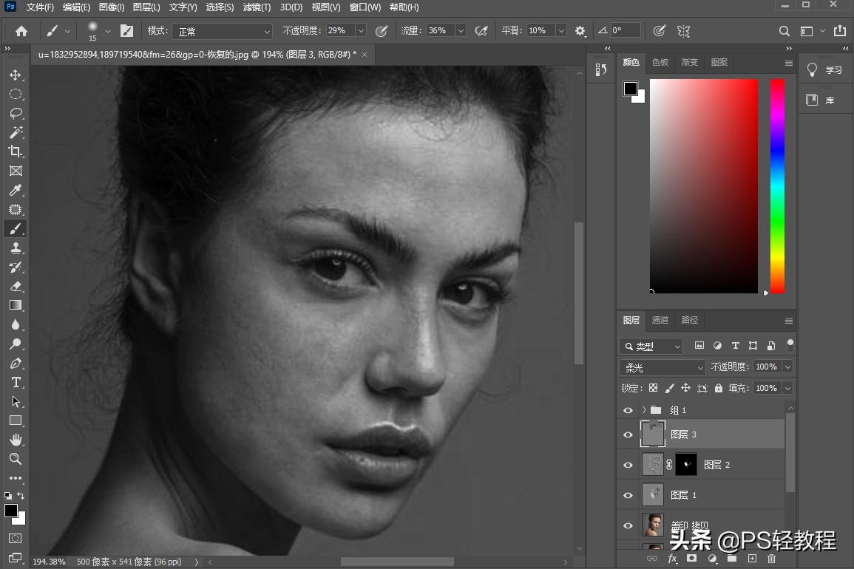Expand the 组 1 group folder
Viewport: 854px width, 569px height.
644,410
